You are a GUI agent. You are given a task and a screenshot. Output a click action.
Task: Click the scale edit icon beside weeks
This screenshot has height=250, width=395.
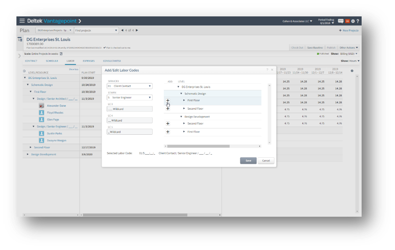(61, 54)
